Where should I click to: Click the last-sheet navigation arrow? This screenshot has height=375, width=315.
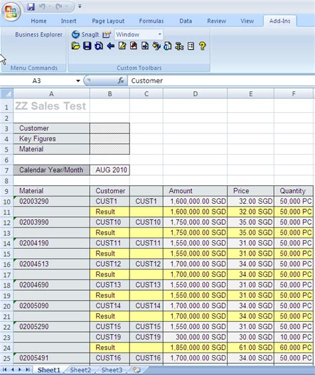(x=27, y=370)
